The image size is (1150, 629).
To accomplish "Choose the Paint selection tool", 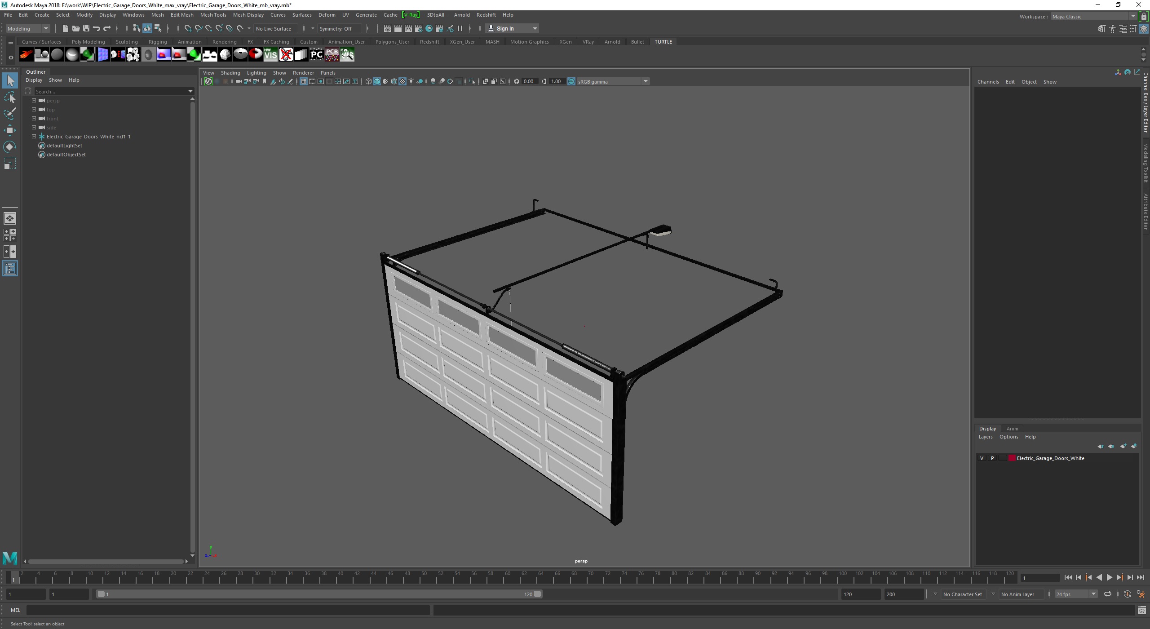I will tap(10, 114).
